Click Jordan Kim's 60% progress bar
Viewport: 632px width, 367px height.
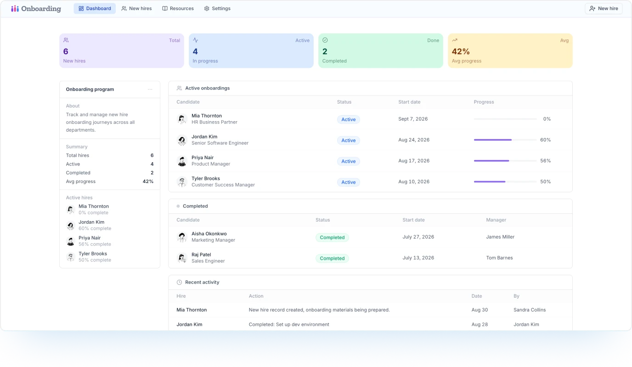(x=505, y=140)
